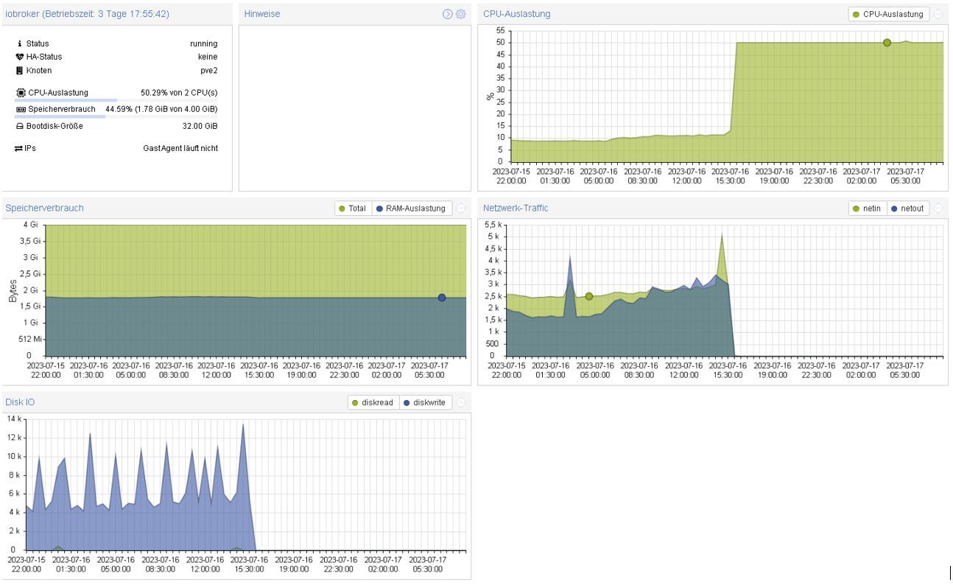Screen dimensions: 953x585
Task: Click GastAgent läuft nicht text
Action: [180, 148]
